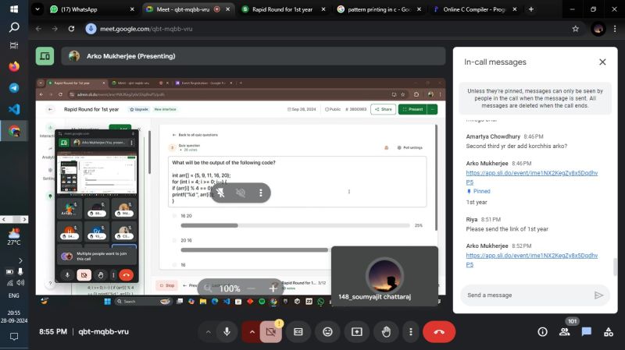
Task: Go back in browser history
Action: [x=38, y=29]
